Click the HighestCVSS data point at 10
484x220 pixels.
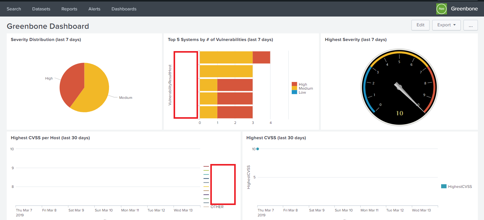258,149
